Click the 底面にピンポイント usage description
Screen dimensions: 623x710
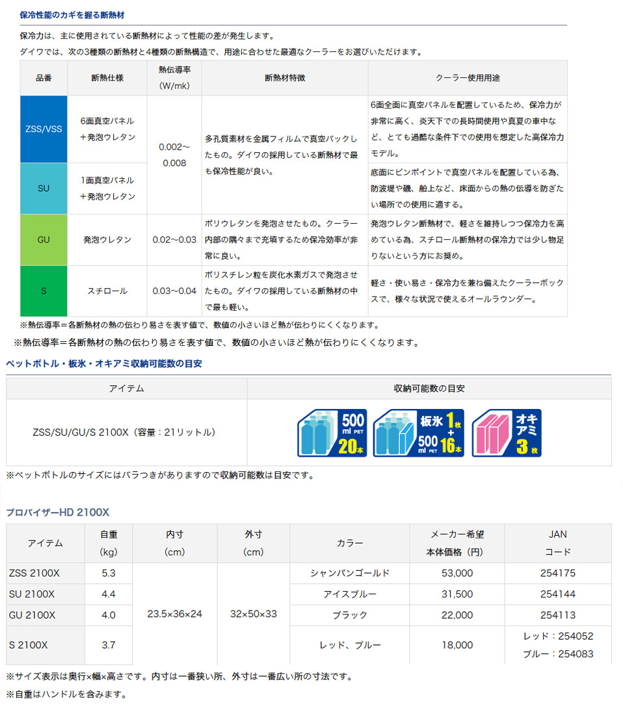[468, 189]
